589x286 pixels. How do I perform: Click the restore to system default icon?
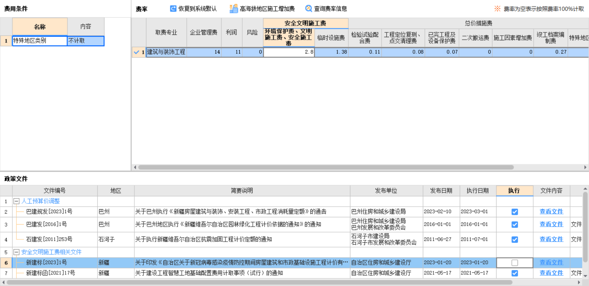point(173,8)
